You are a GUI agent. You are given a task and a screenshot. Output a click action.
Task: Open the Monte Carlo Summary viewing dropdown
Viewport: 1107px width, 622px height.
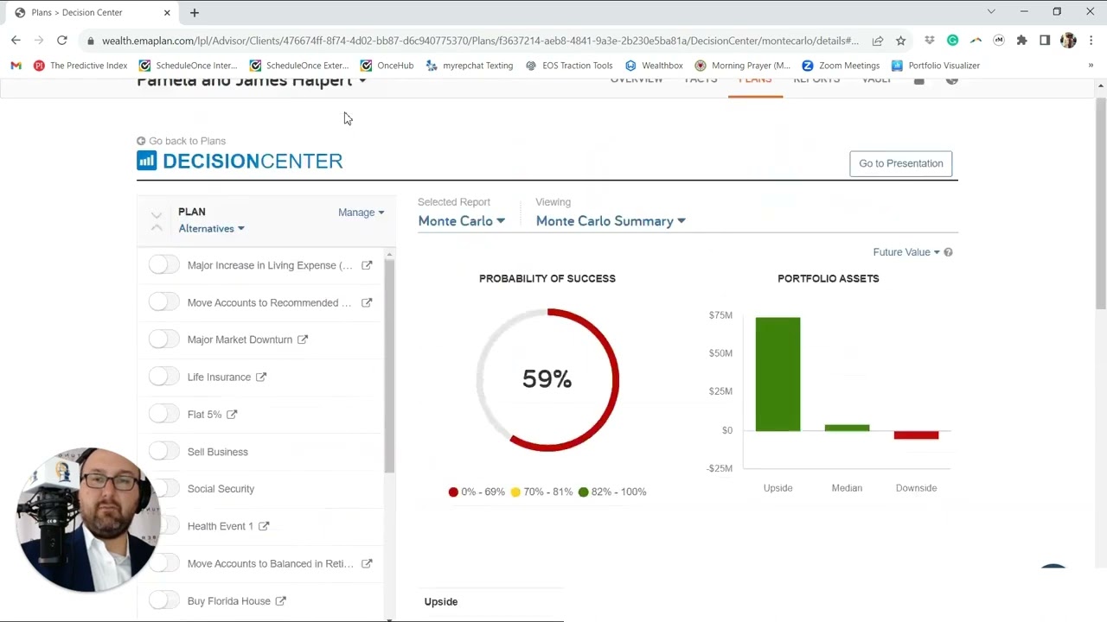tap(611, 221)
